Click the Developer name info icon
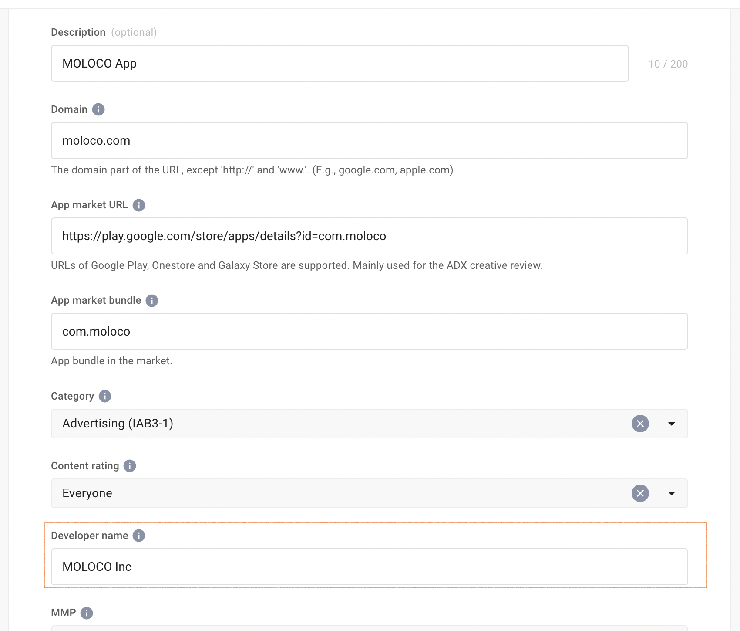This screenshot has height=631, width=740. point(139,536)
